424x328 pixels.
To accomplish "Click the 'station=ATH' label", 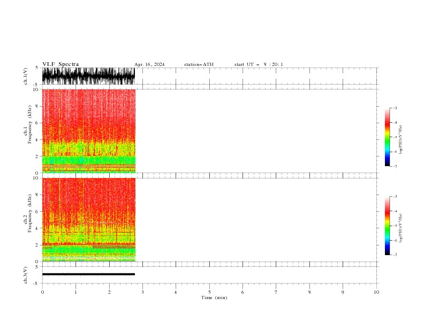I will 199,64.
